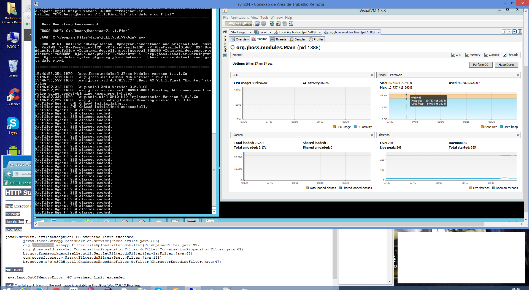Click the Add Application Snapshot toolbar icon

pos(291,24)
